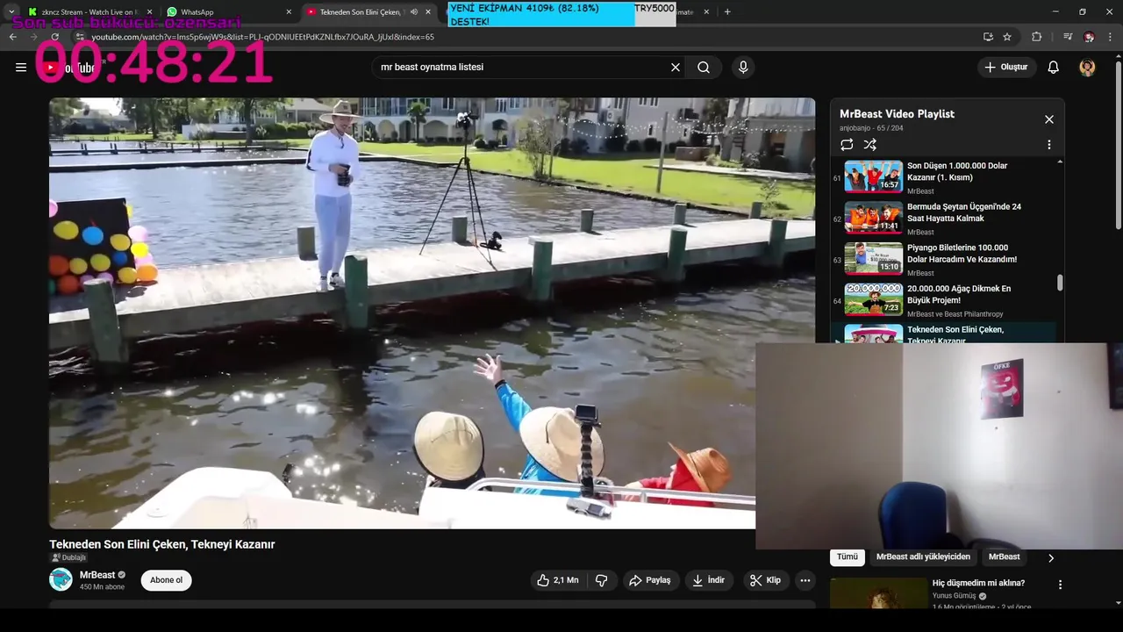Open Chrome profile avatar in toolbar

pos(1089,37)
